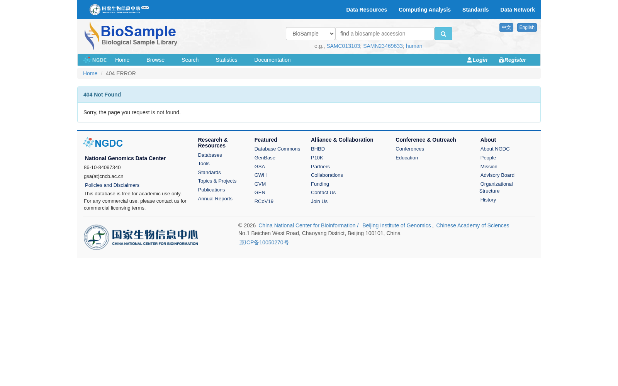Screen dimensions: 618x386
Task: Open Beijing Institute of Genomics link
Action: [x=396, y=225]
